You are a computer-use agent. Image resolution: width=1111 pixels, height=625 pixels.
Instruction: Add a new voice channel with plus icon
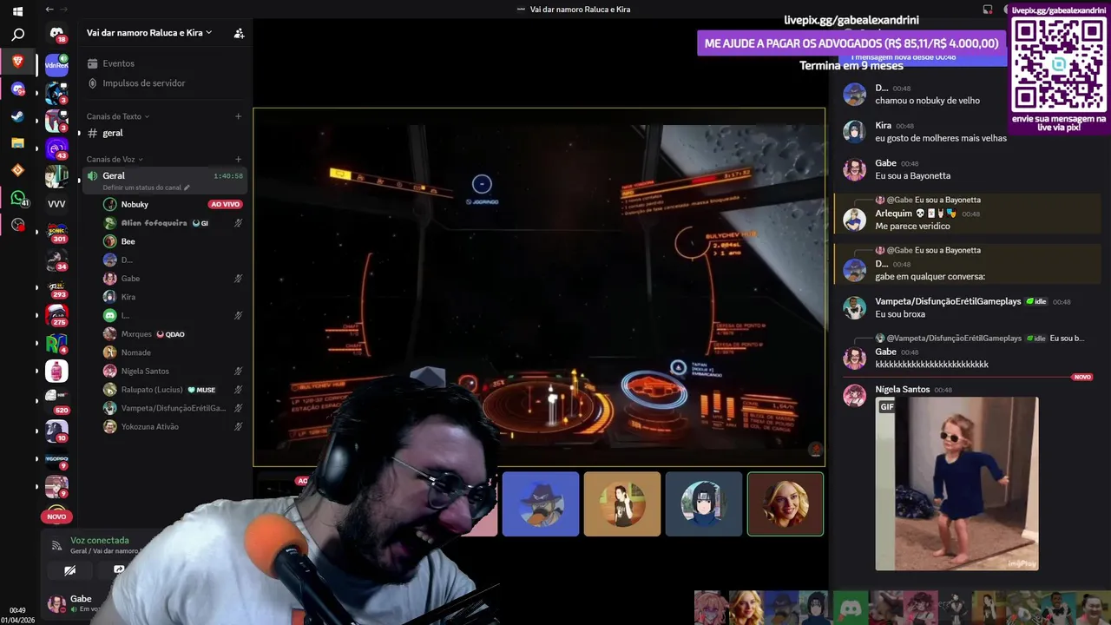(x=238, y=159)
